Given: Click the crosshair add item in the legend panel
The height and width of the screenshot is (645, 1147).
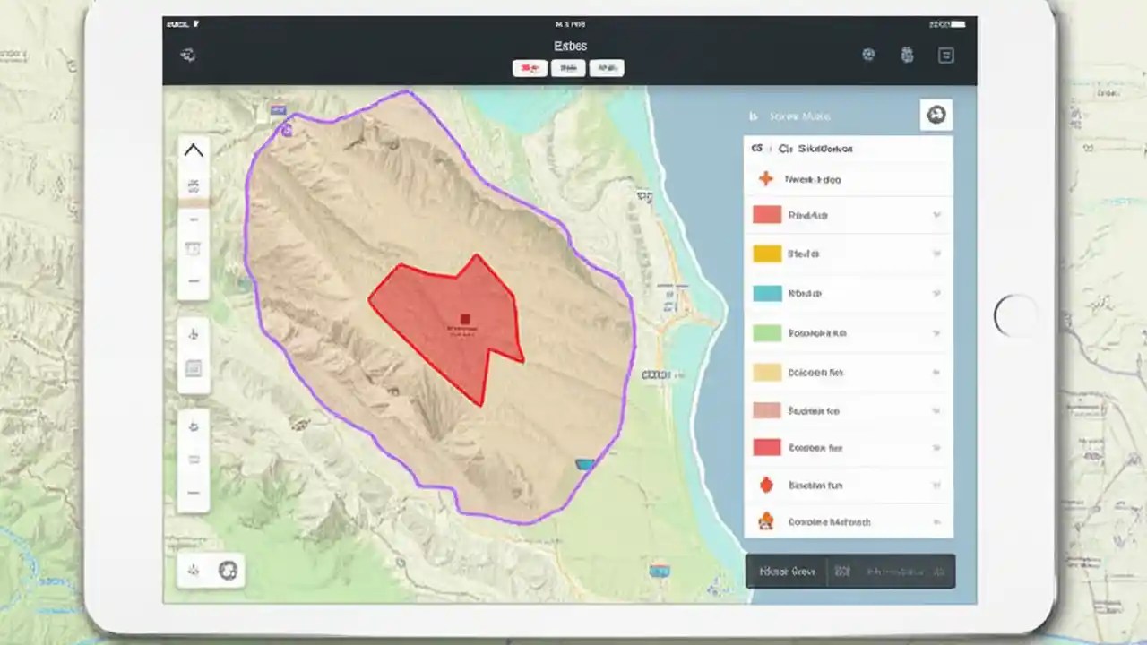Looking at the screenshot, I should (766, 178).
